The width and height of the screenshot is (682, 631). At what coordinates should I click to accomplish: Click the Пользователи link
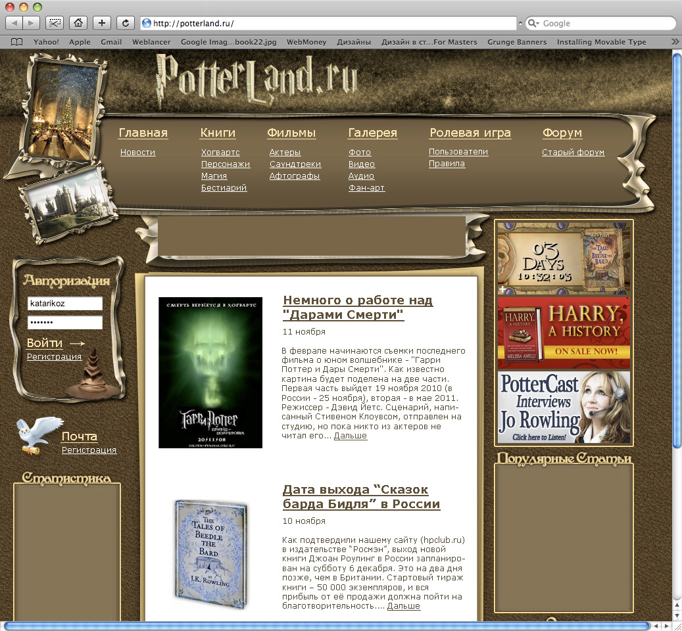(458, 152)
